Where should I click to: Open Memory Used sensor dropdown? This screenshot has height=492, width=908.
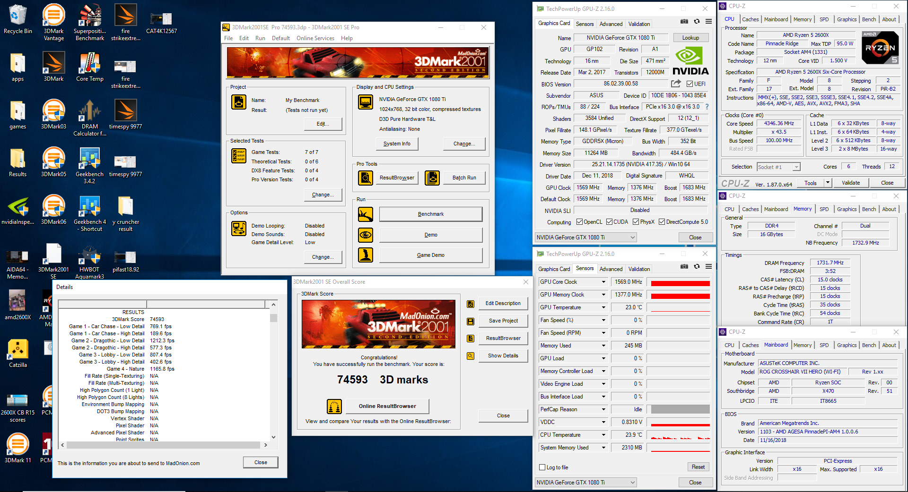coord(603,346)
